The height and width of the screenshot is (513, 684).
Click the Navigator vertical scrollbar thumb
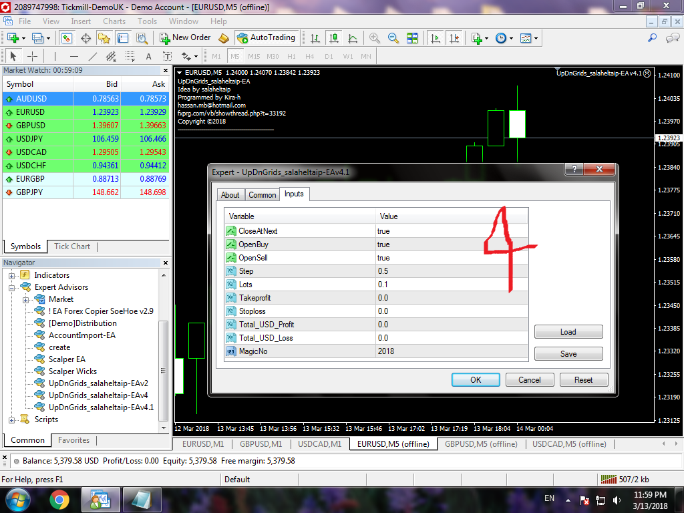[163, 371]
